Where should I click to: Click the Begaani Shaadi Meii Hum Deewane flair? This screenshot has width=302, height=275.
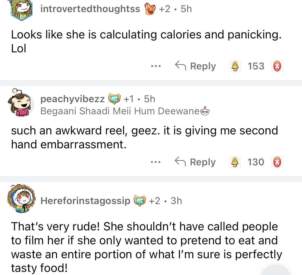(120, 111)
